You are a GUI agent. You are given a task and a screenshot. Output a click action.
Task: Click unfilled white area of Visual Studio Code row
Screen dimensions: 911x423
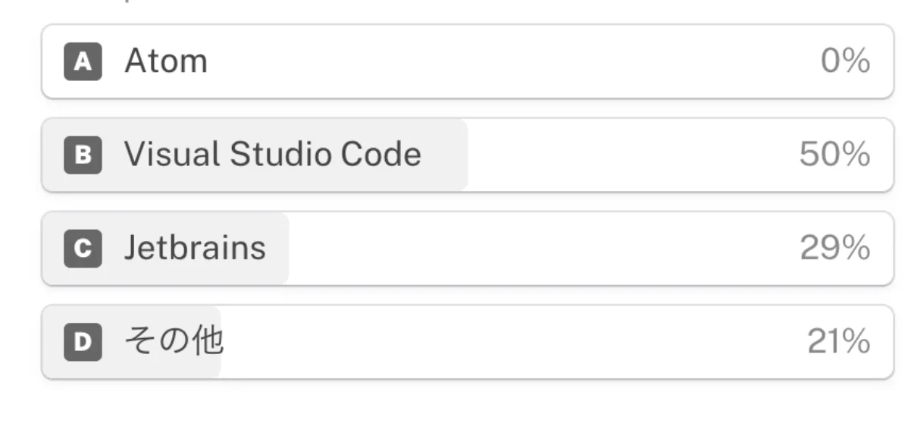click(634, 155)
